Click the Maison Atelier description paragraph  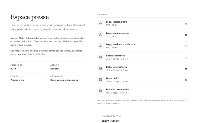pyautogui.click(x=48, y=41)
